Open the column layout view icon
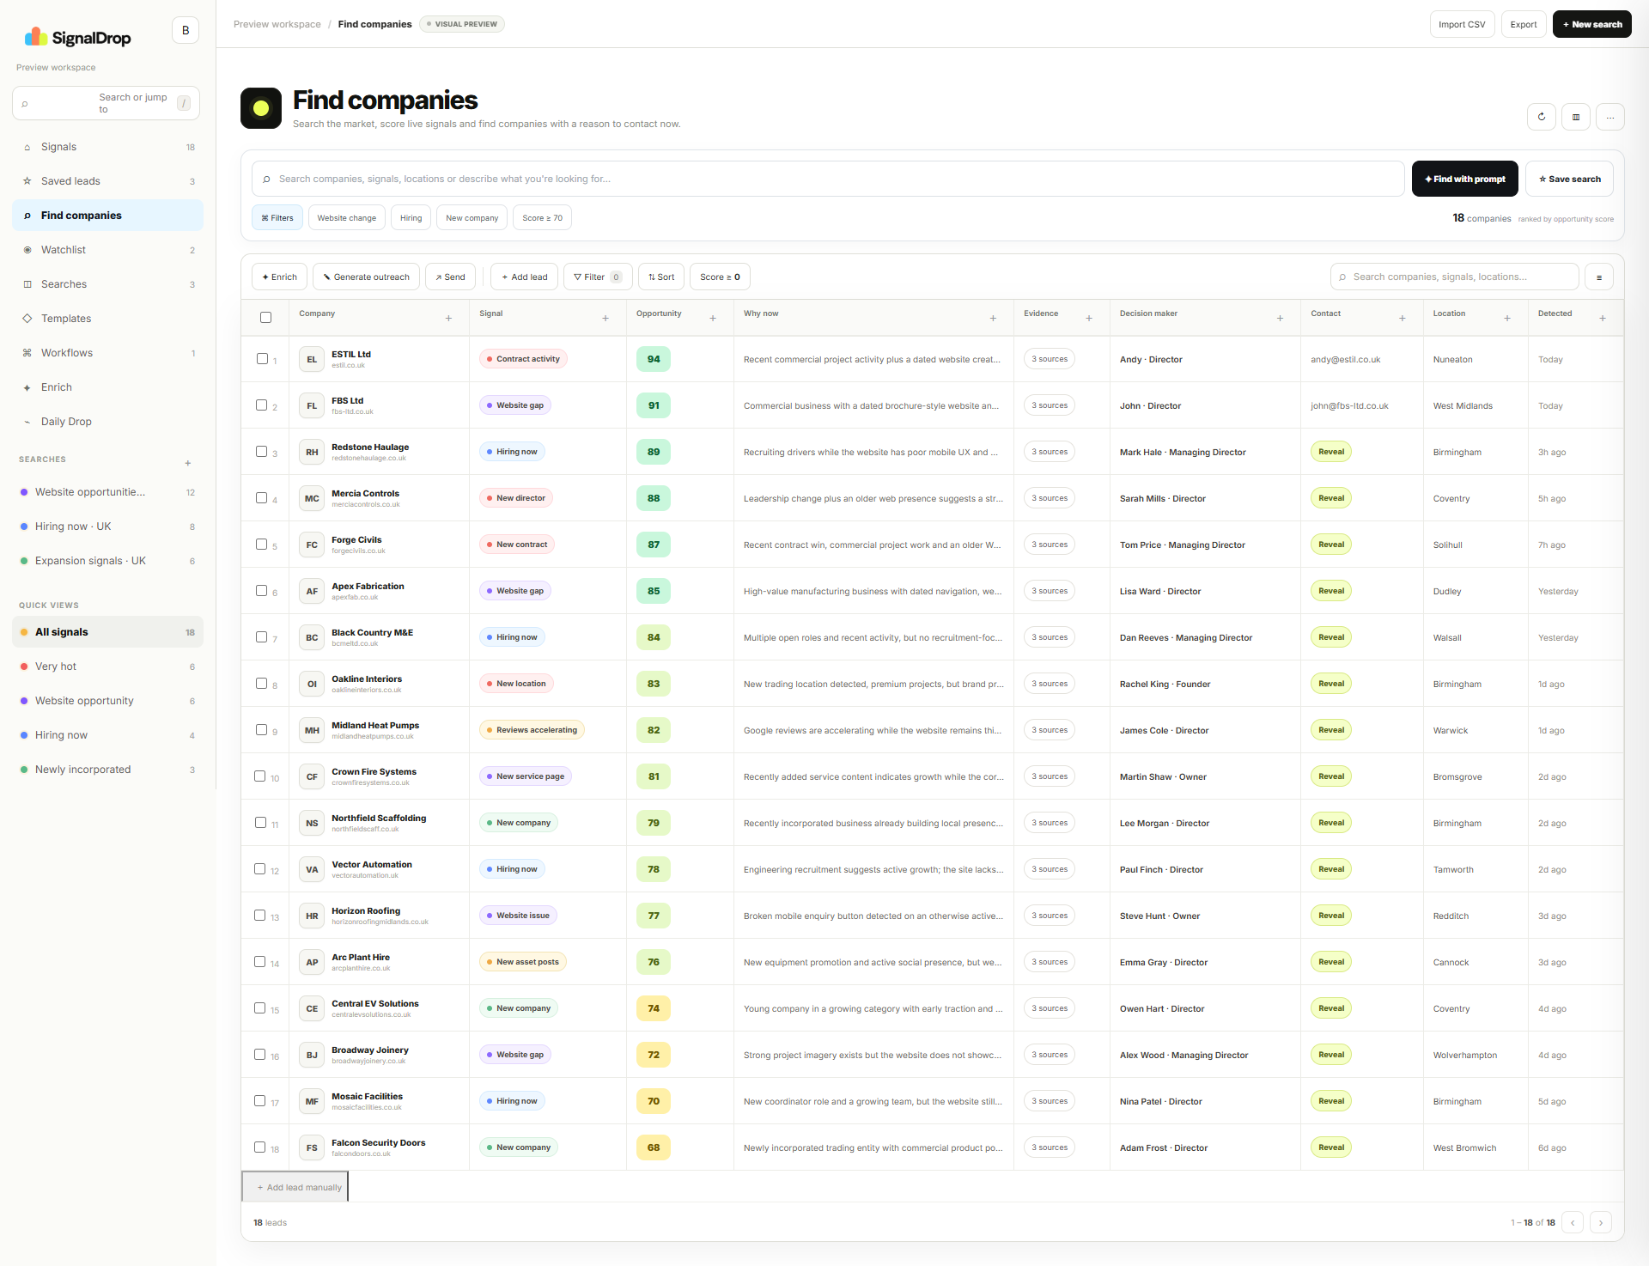 tap(1576, 117)
